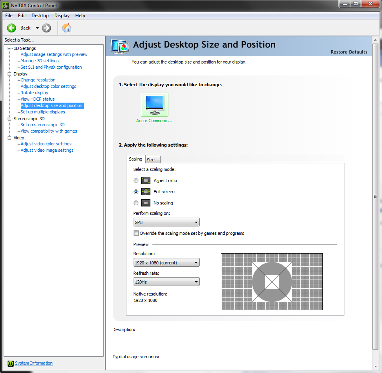Open the Help menu
The width and height of the screenshot is (382, 373).
tap(80, 16)
